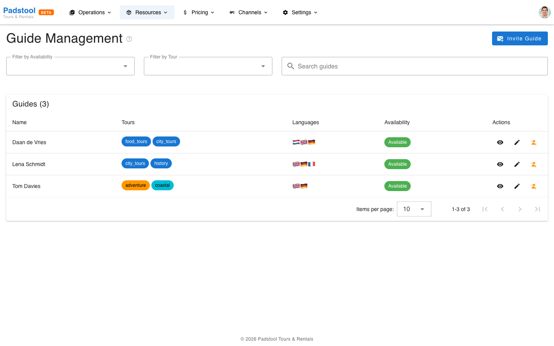
Task: Click the language flags for Lena Schmidt
Action: pyautogui.click(x=304, y=164)
